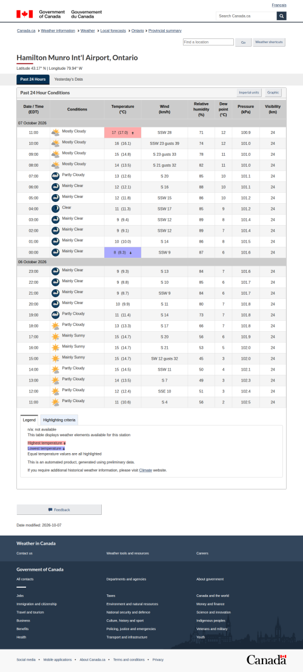This screenshot has height=672, width=303.
Task: Click highlighted lowest temperature 8 (8.3) cell
Action: pyautogui.click(x=123, y=252)
